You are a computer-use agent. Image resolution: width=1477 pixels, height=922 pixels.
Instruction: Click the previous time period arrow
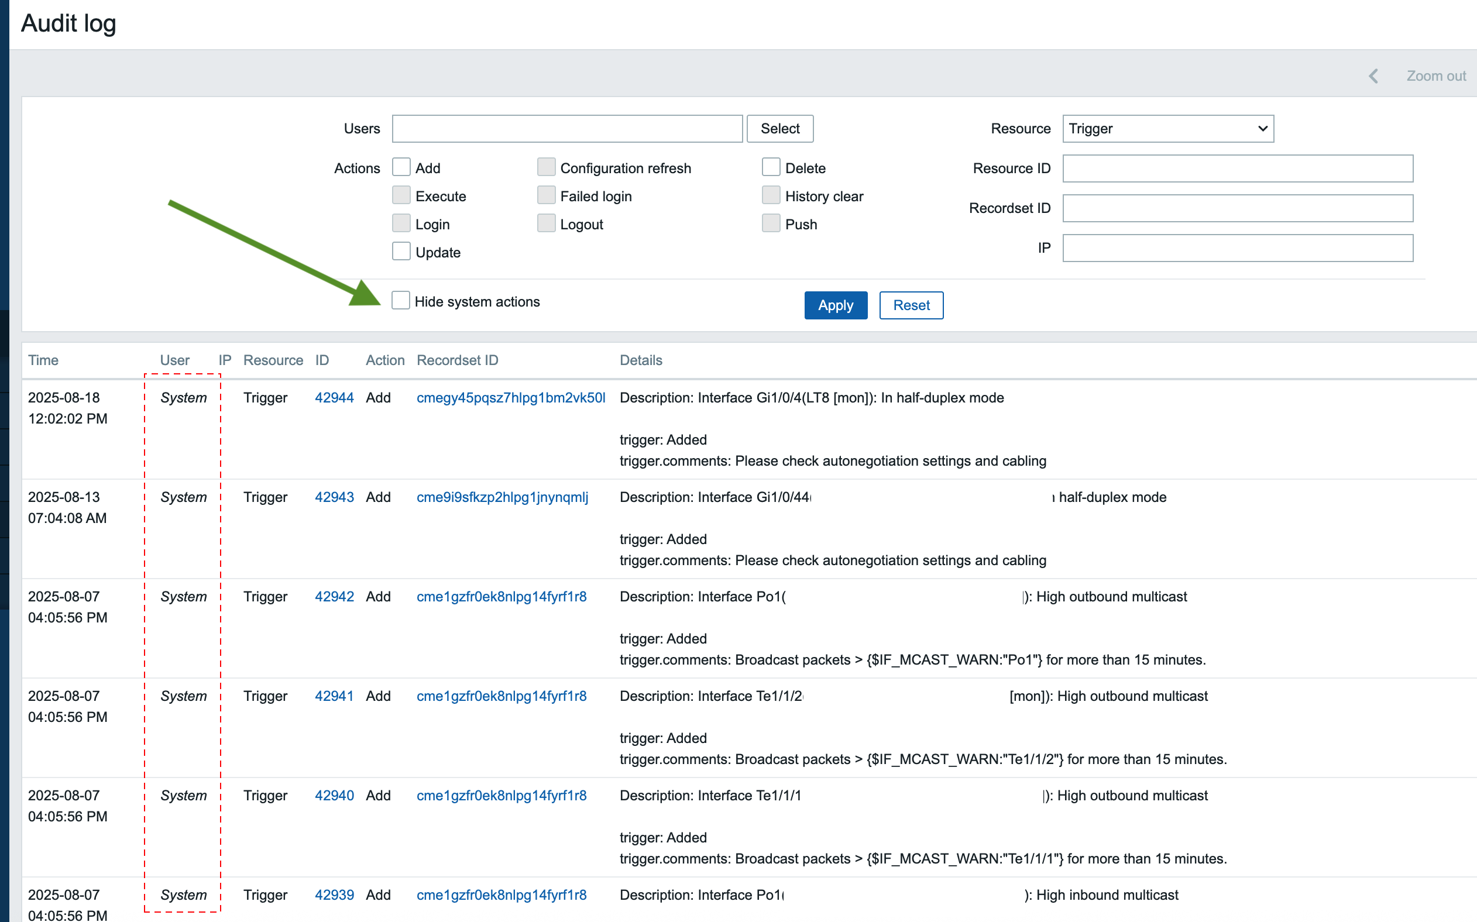(1373, 76)
